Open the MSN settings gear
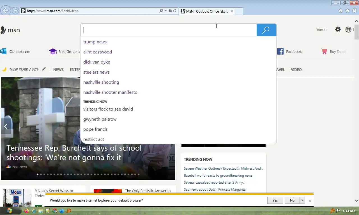This screenshot has height=215, width=359. coord(338,29)
